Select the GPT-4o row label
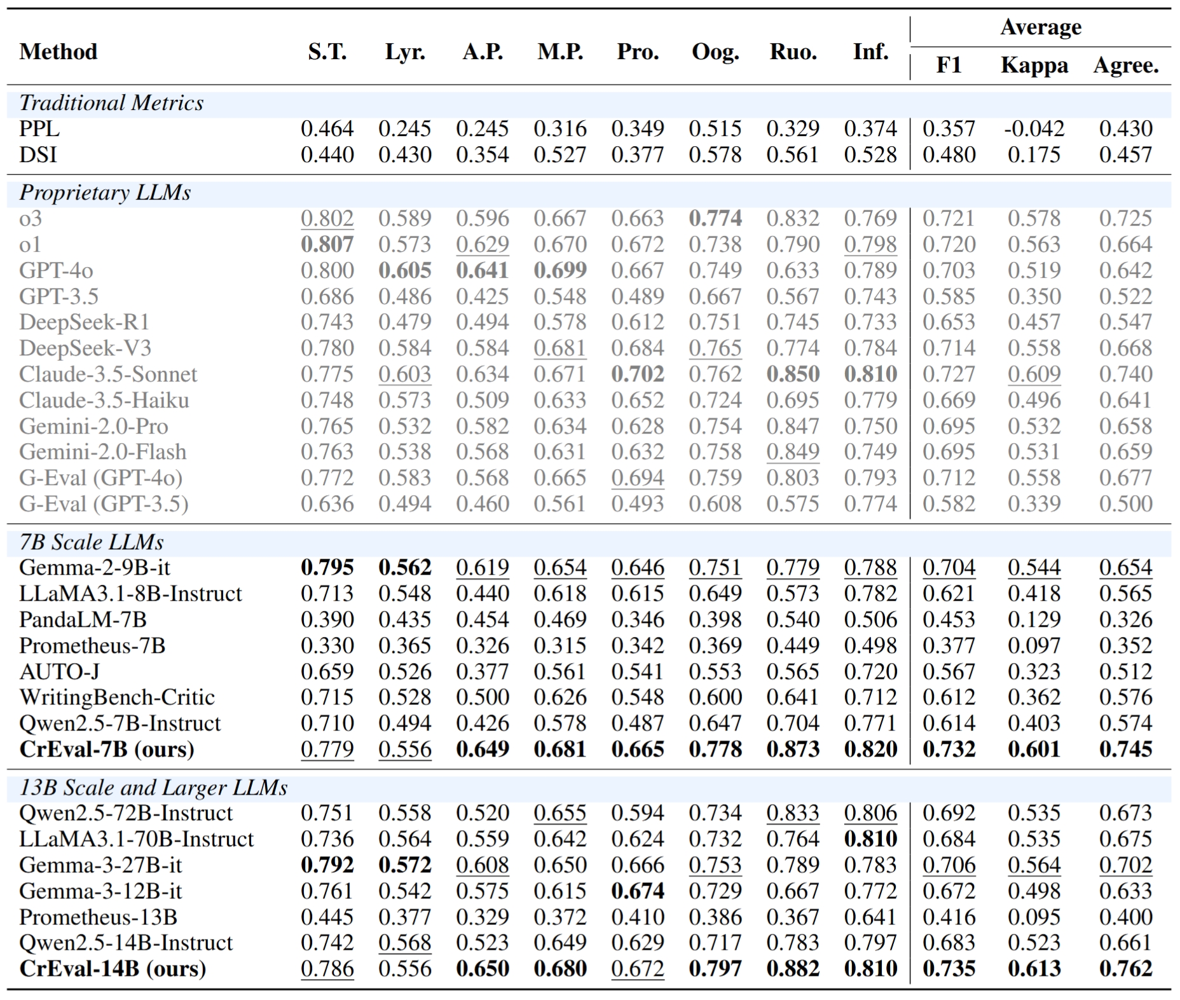The height and width of the screenshot is (1000, 1180). coord(56,270)
